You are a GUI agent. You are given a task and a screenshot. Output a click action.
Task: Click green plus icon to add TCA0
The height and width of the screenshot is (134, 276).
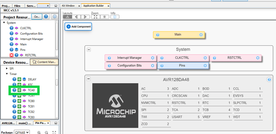19,90
